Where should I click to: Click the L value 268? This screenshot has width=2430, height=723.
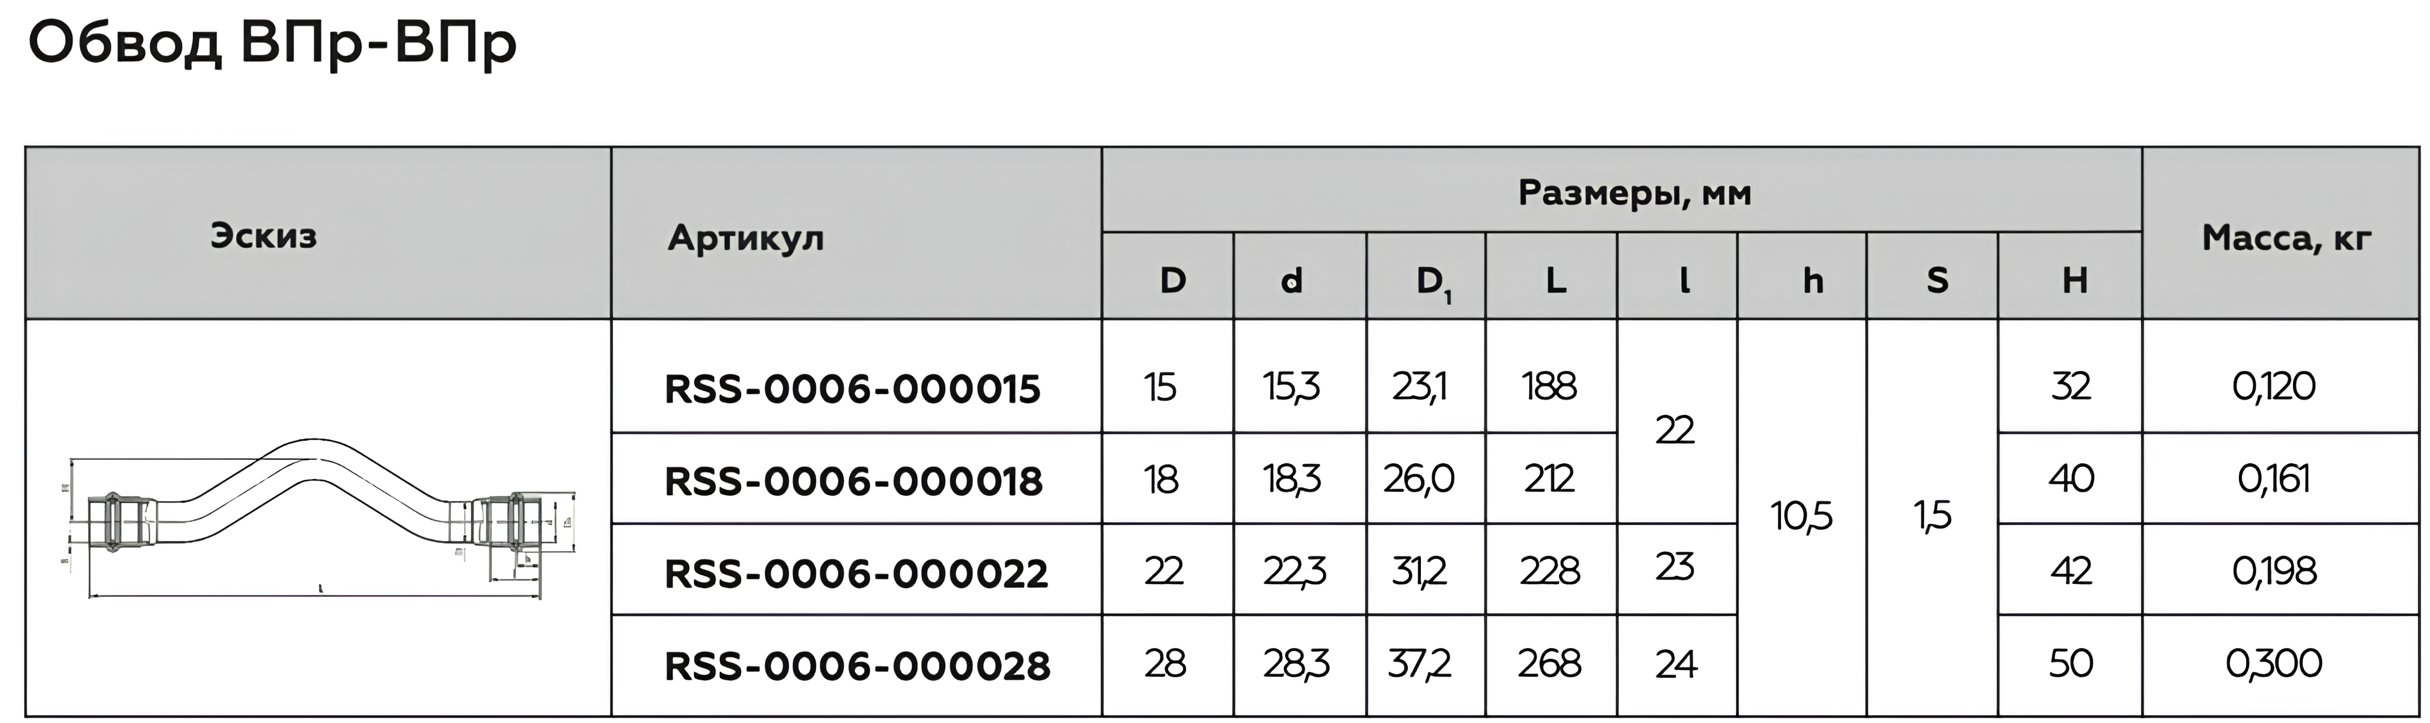[1549, 664]
